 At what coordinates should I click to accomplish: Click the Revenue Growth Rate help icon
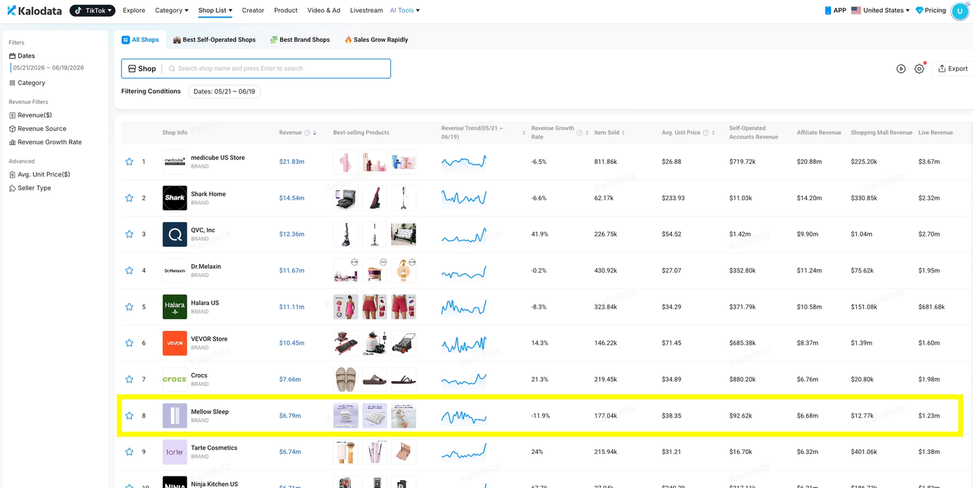click(580, 133)
